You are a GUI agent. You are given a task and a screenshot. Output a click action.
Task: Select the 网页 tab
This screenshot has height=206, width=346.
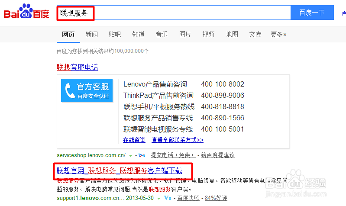point(68,35)
